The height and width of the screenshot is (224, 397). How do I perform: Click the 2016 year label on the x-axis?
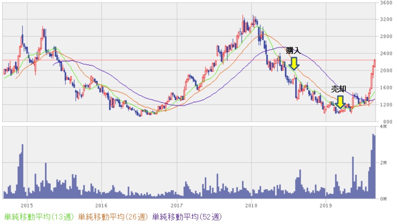point(101,205)
